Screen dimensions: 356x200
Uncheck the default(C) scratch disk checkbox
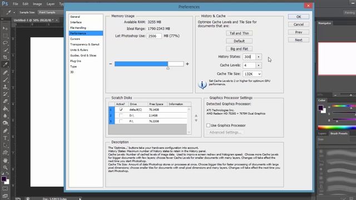pos(121,109)
